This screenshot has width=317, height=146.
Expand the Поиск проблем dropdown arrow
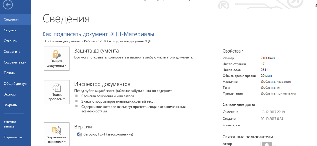(64, 99)
